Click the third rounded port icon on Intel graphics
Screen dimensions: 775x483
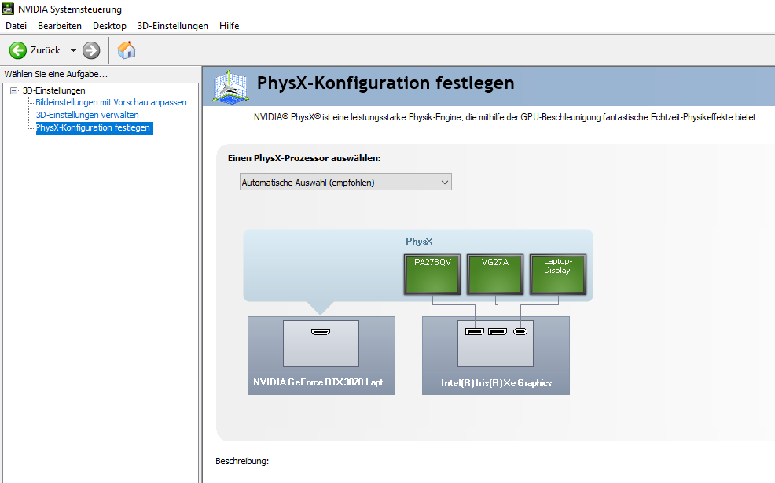[x=520, y=331]
